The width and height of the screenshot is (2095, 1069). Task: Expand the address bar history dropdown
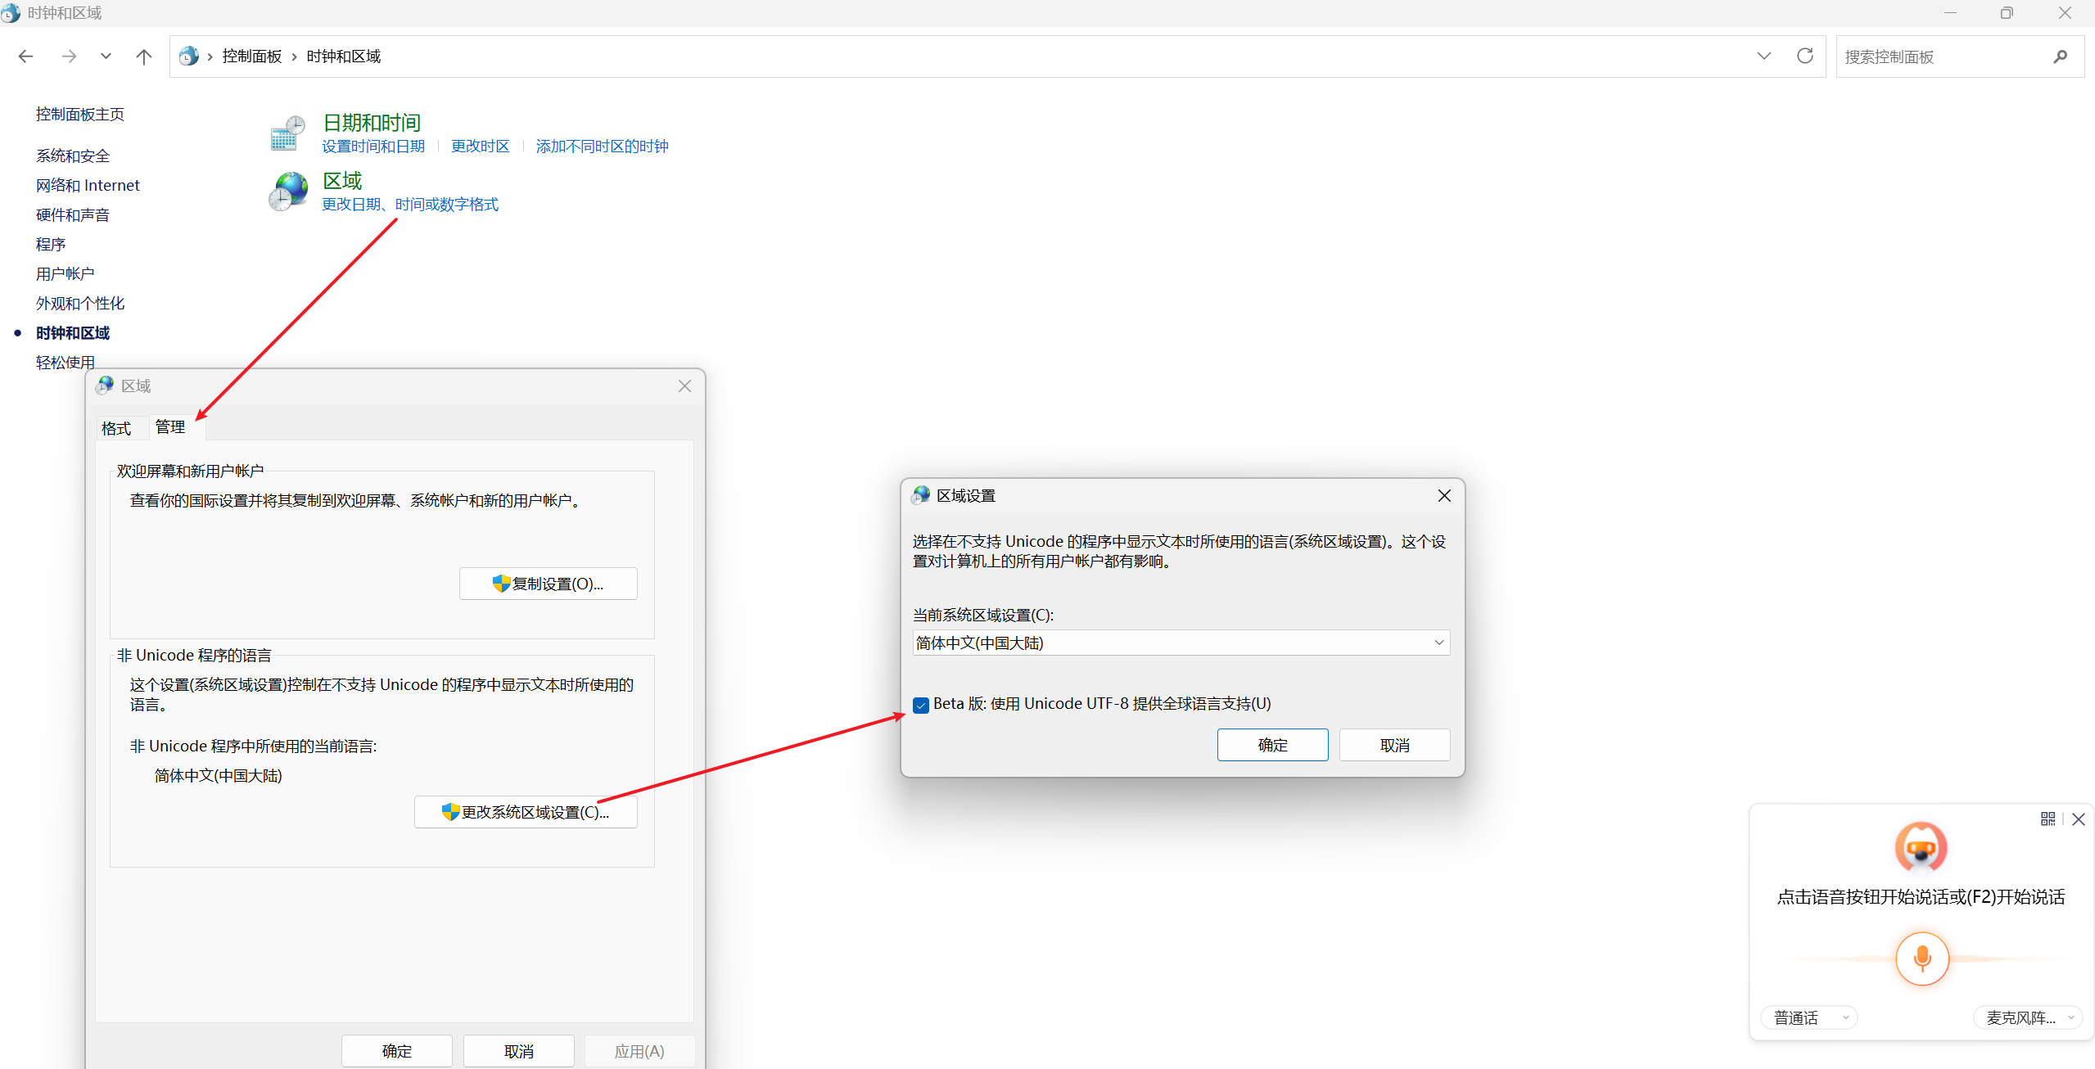tap(1764, 56)
